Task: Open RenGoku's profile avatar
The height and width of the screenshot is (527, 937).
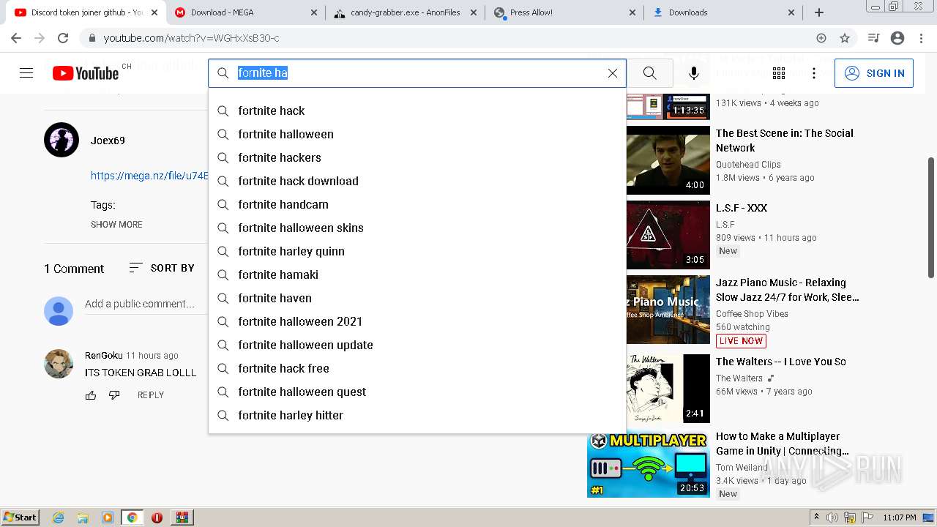Action: [x=59, y=364]
